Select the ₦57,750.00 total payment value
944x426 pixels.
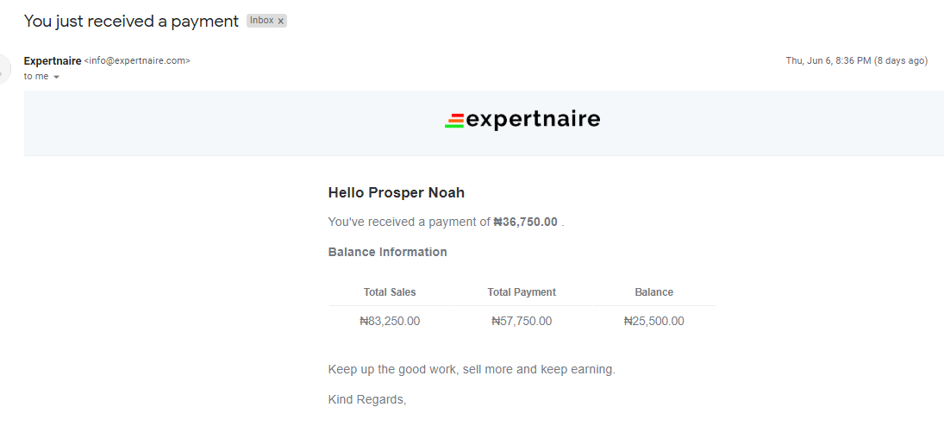(x=522, y=321)
